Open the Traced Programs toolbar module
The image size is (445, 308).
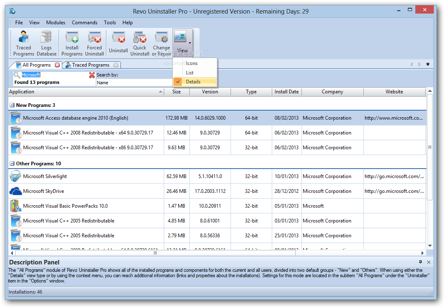24,43
